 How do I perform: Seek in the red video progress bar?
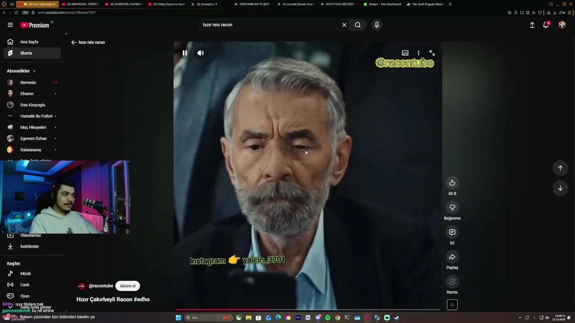pos(308,309)
